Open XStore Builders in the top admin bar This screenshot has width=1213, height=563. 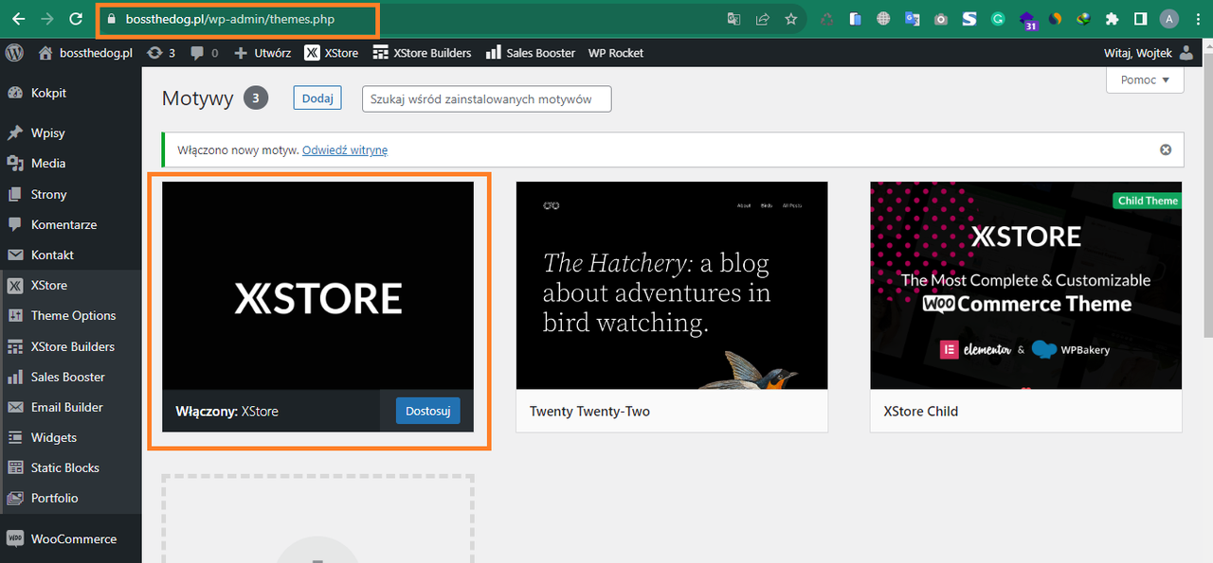pos(422,53)
